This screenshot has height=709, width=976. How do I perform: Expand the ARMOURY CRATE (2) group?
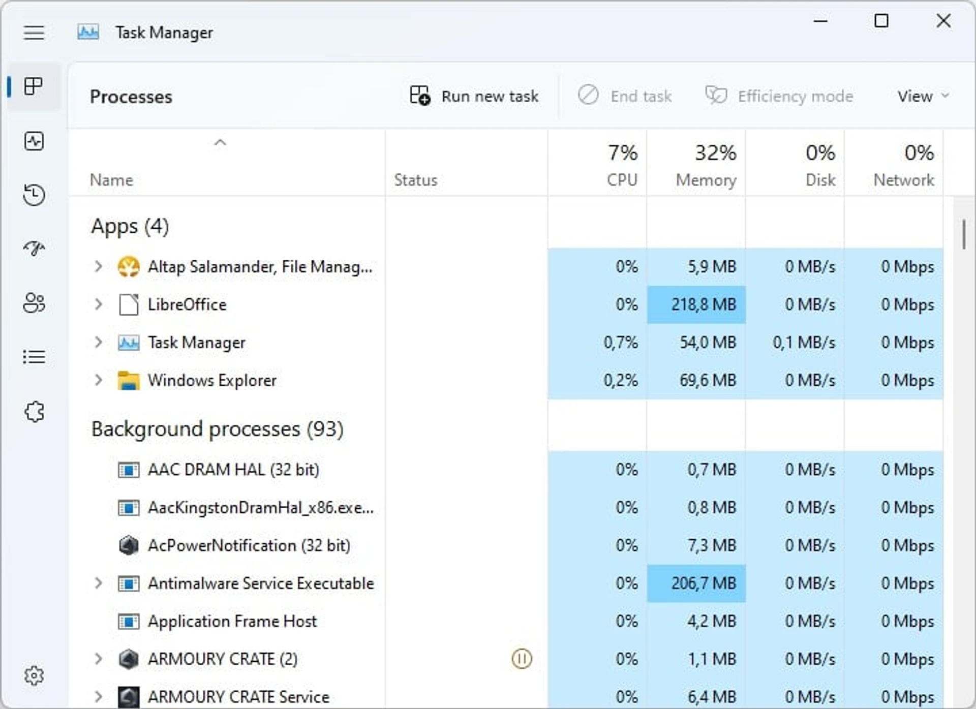tap(98, 659)
